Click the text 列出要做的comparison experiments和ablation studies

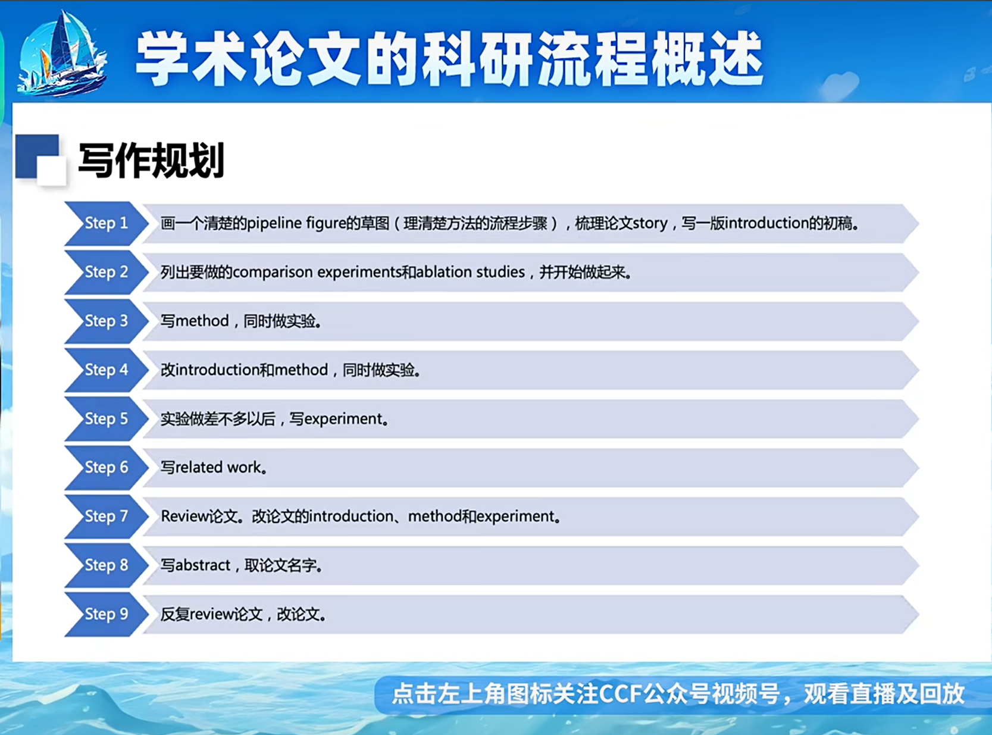click(x=396, y=272)
